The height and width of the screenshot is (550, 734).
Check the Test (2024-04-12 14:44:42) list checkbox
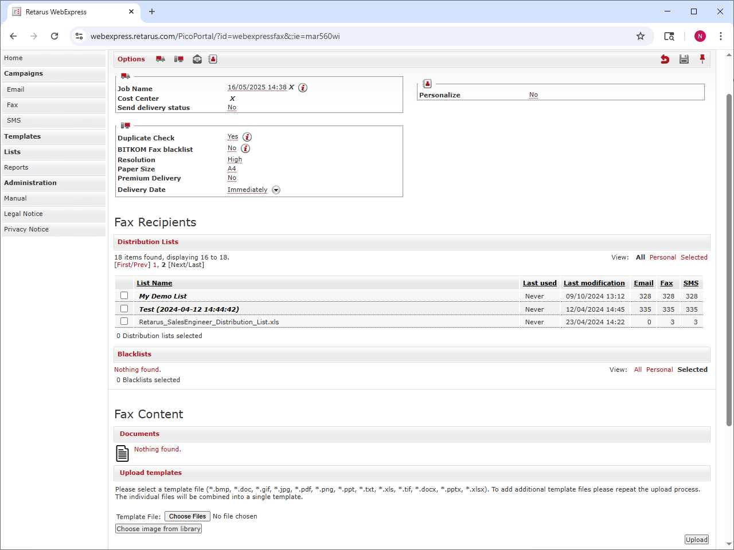[124, 309]
